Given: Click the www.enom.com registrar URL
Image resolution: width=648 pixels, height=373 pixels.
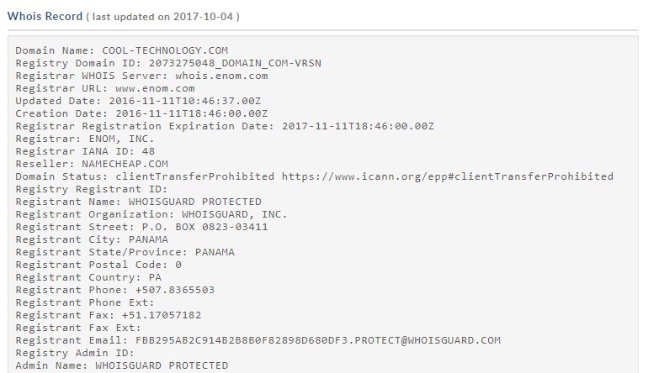Looking at the screenshot, I should pyautogui.click(x=155, y=89).
